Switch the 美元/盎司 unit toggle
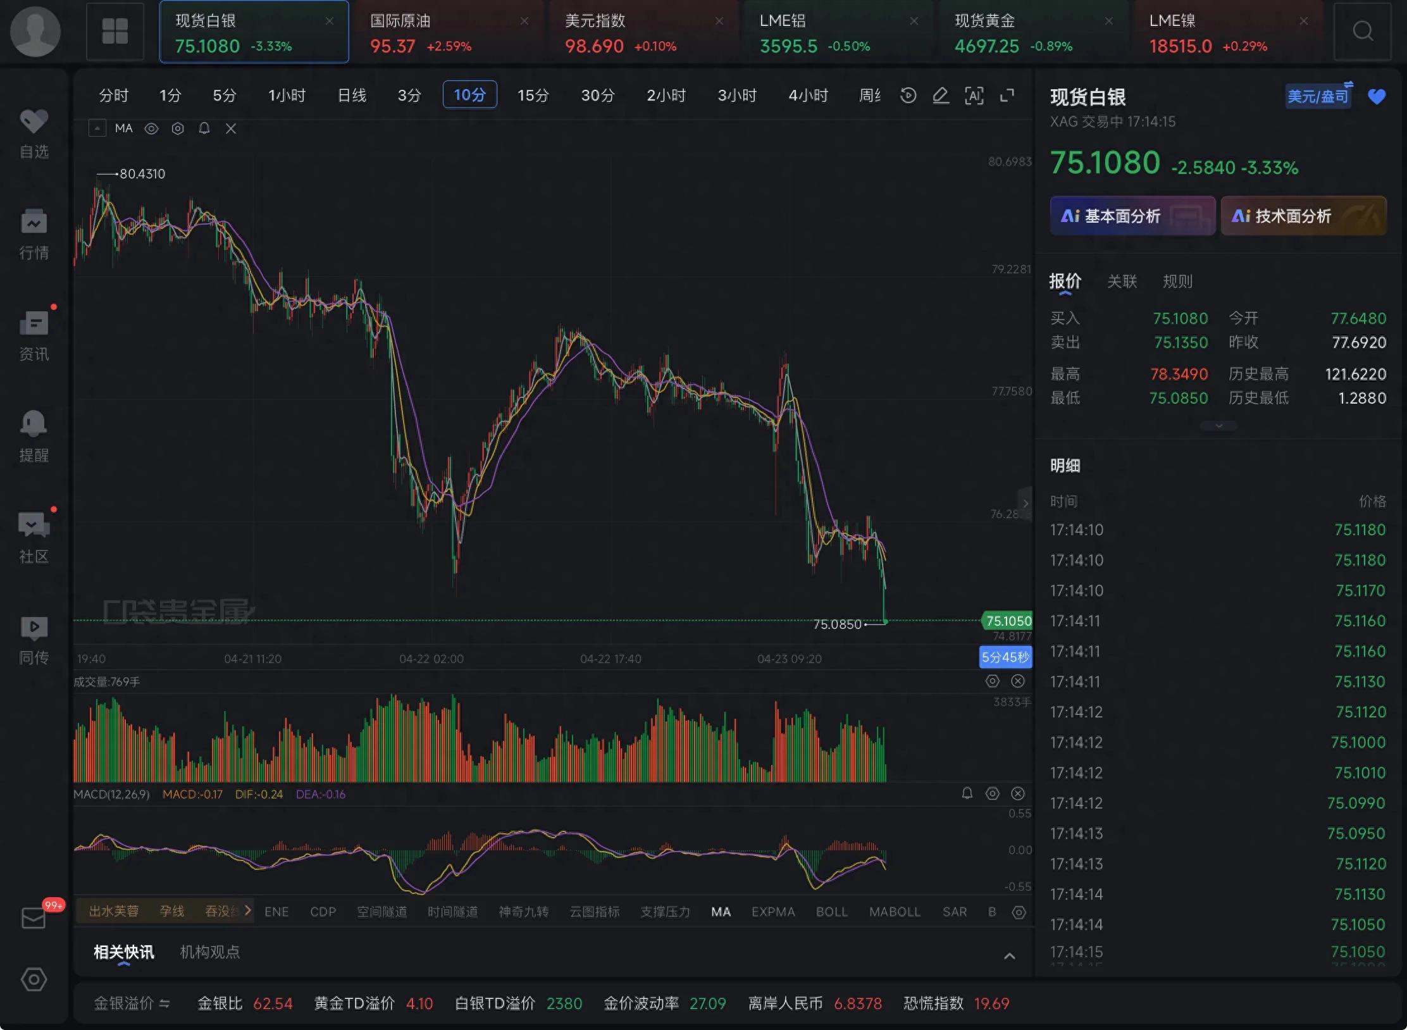This screenshot has width=1407, height=1030. [1318, 96]
